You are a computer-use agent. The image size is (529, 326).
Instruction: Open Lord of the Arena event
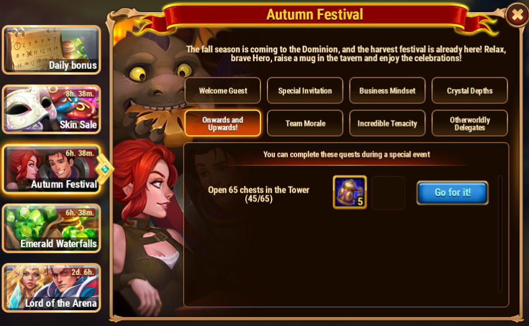pos(51,287)
